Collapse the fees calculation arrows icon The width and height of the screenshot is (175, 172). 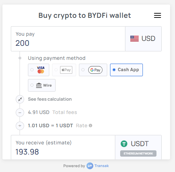(20, 99)
